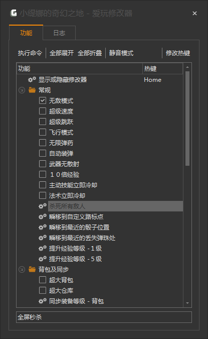Collapse the 背包及同步 group arrow
The height and width of the screenshot is (339, 208).
(22, 269)
